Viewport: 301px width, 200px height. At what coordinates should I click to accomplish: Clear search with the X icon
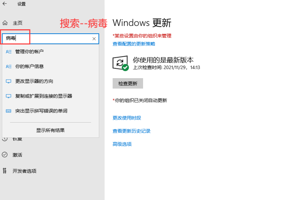click(94, 39)
